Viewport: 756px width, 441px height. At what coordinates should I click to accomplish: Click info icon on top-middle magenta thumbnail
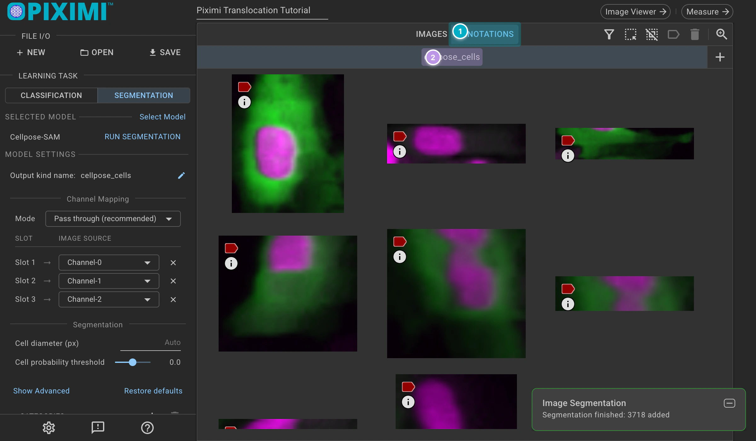pyautogui.click(x=400, y=152)
